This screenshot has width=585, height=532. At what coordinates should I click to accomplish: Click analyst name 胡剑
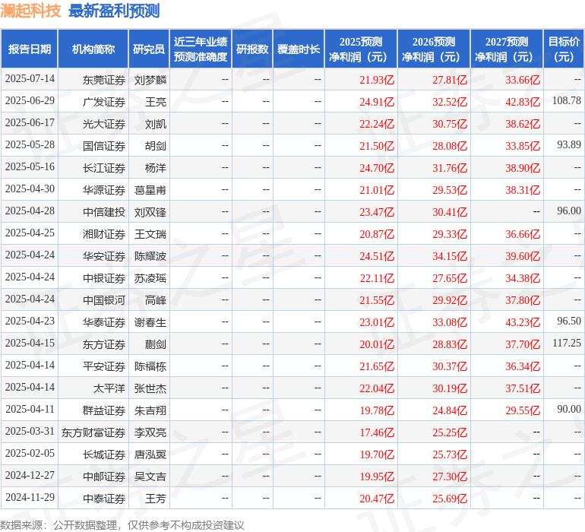[x=155, y=147]
